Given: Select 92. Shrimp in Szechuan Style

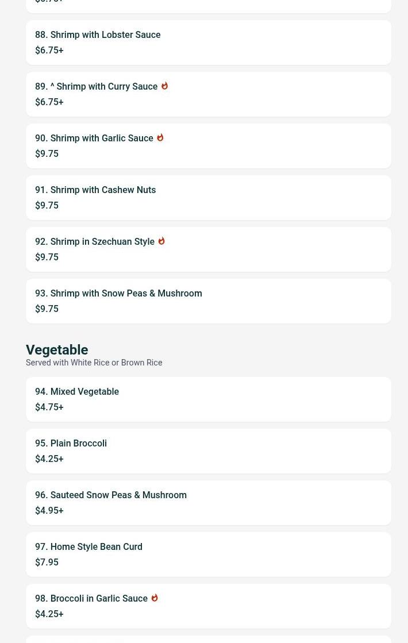Looking at the screenshot, I should point(208,249).
